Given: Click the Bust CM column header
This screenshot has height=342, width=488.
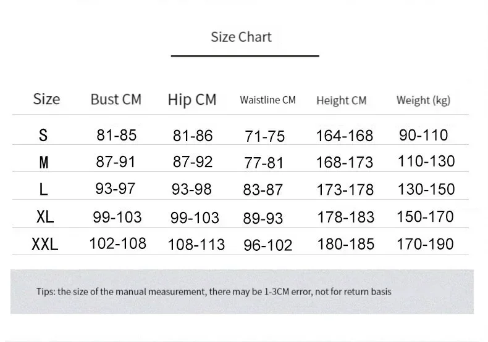Looking at the screenshot, I should (x=116, y=99).
